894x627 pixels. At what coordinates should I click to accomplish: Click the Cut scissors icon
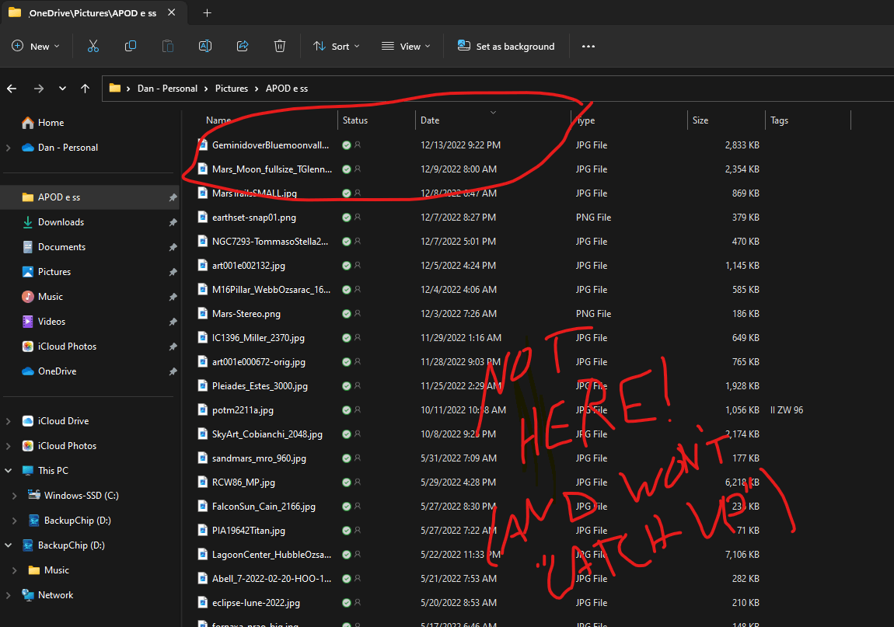93,46
